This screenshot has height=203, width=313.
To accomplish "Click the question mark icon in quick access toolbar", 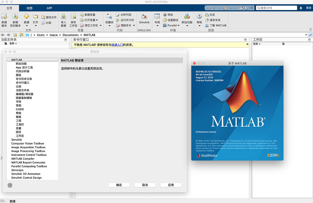I will pyautogui.click(x=246, y=8).
